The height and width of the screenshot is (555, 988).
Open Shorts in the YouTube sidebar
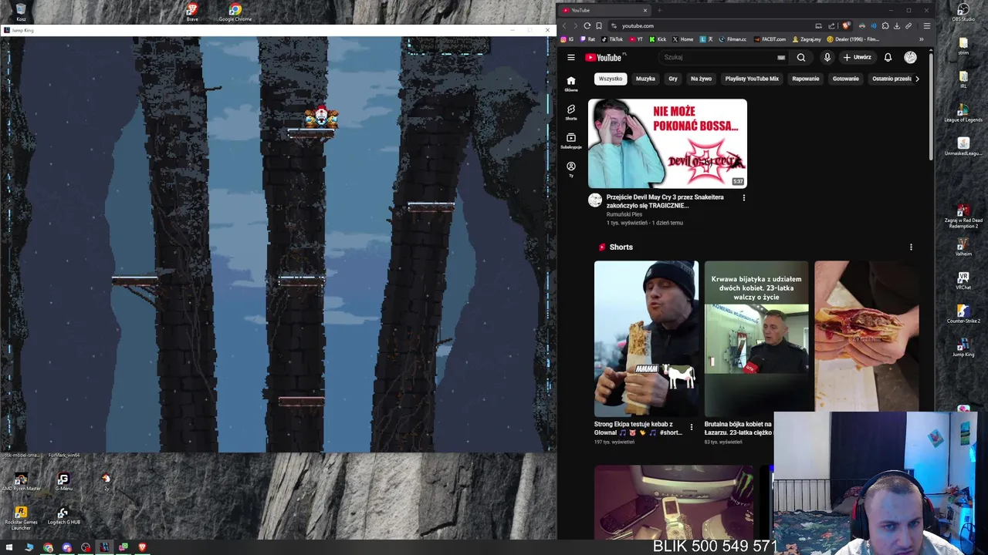click(571, 113)
